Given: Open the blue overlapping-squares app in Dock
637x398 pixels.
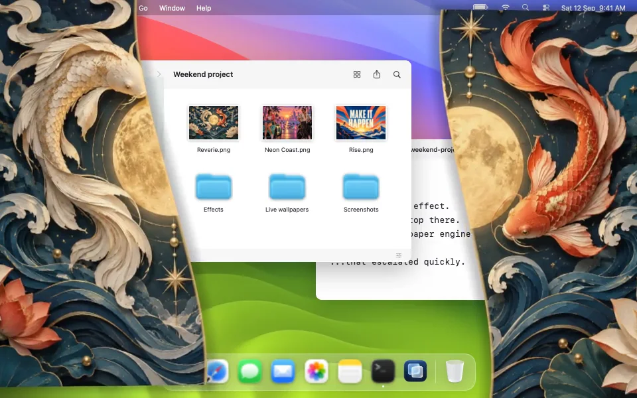Looking at the screenshot, I should click(415, 371).
